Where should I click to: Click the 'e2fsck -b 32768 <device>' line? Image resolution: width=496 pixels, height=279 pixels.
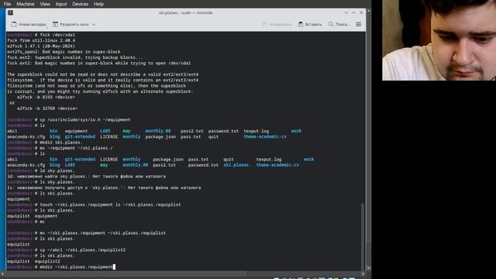[47, 108]
